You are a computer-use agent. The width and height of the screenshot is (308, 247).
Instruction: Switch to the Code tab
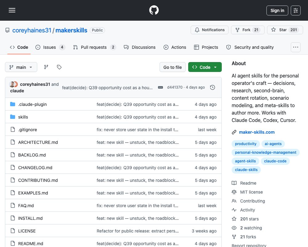(x=19, y=47)
